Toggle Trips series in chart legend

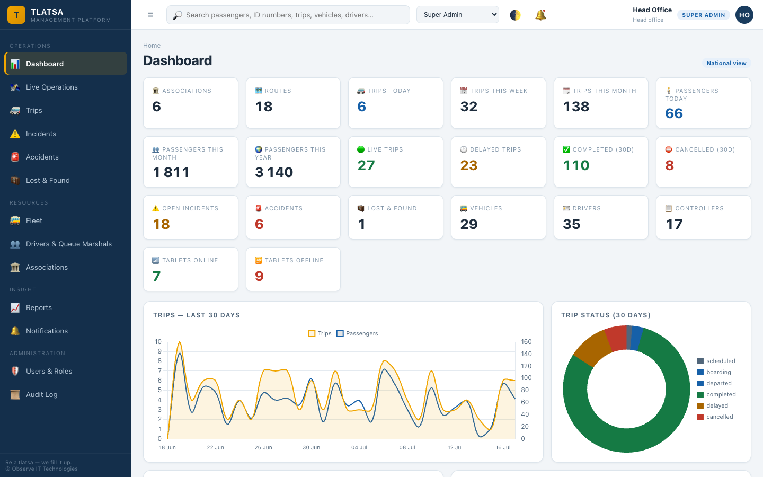320,333
